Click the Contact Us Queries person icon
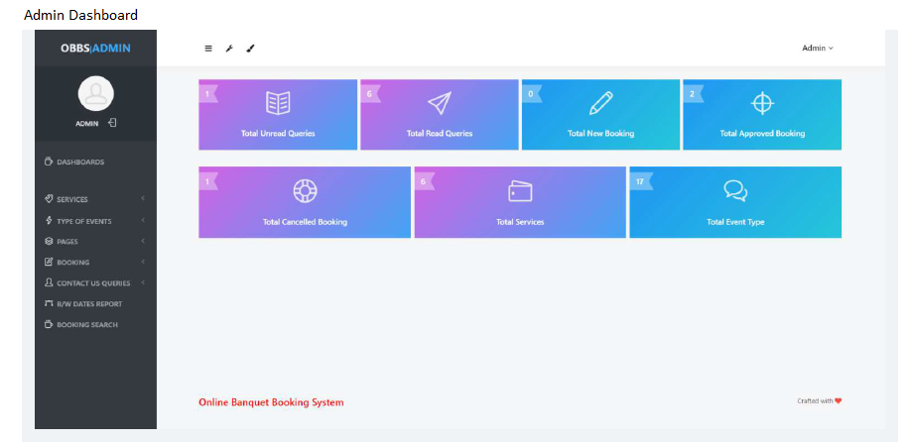 [49, 282]
